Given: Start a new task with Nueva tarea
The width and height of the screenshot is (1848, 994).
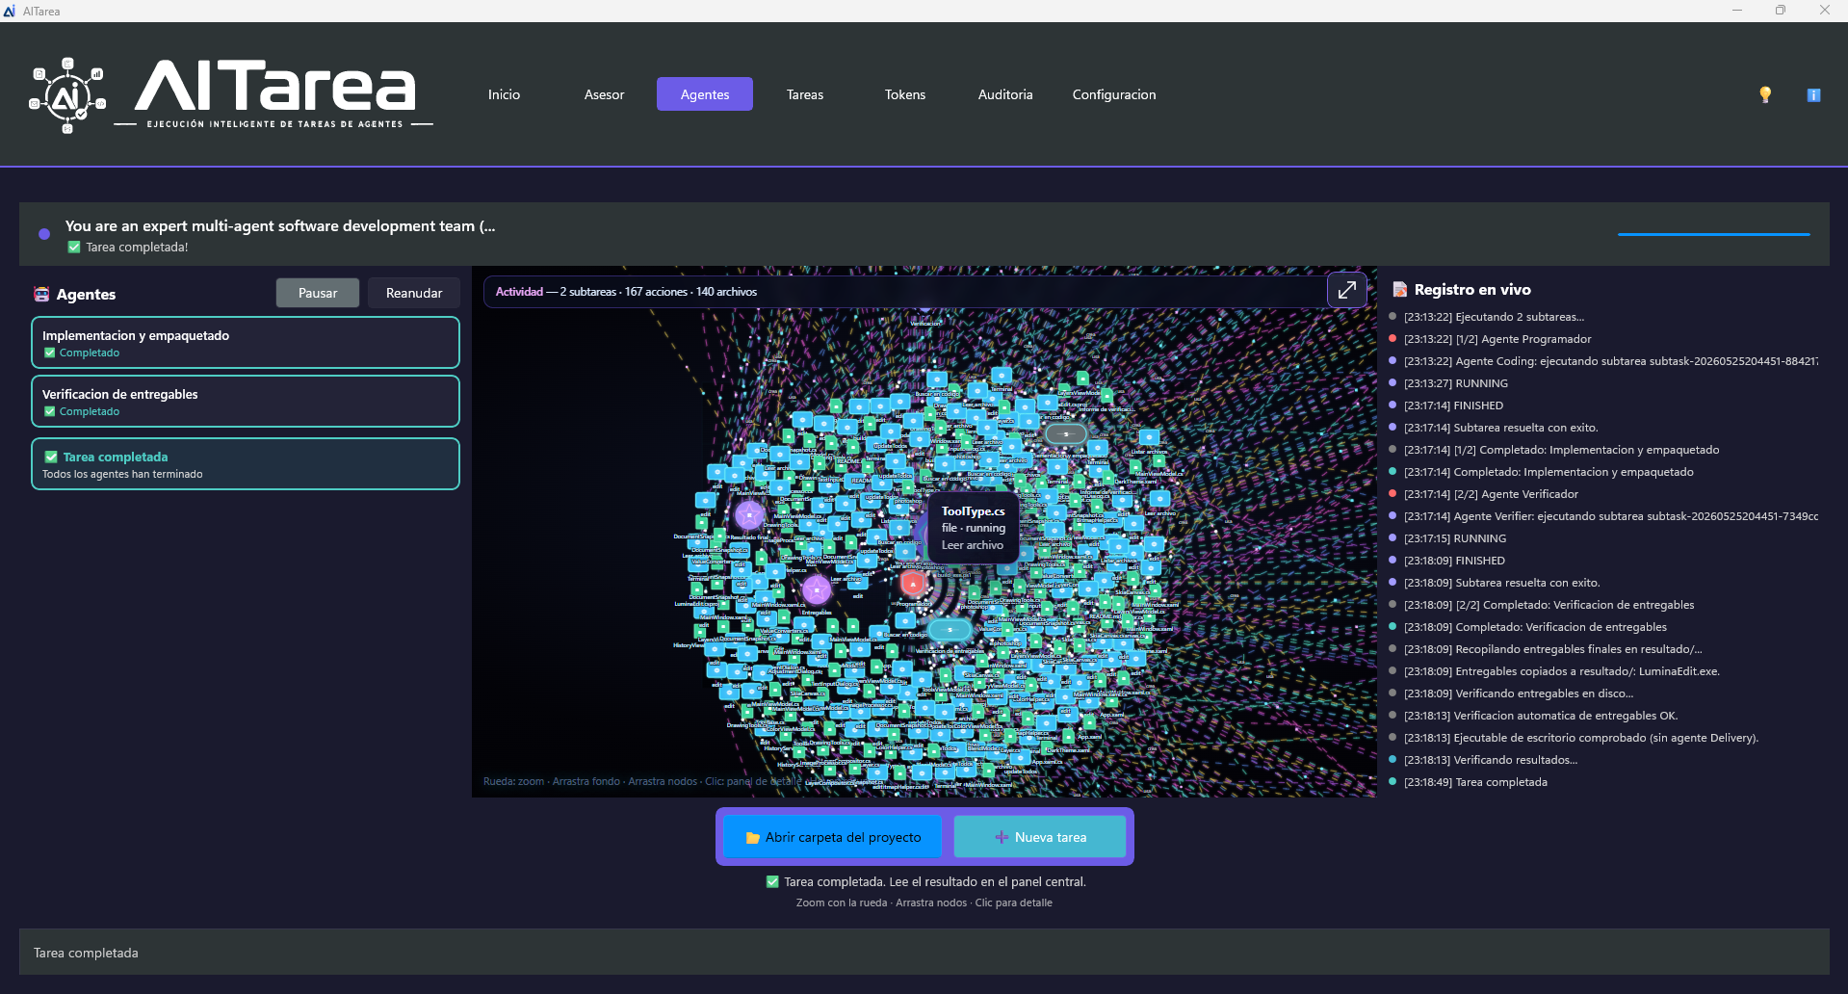Looking at the screenshot, I should point(1040,837).
